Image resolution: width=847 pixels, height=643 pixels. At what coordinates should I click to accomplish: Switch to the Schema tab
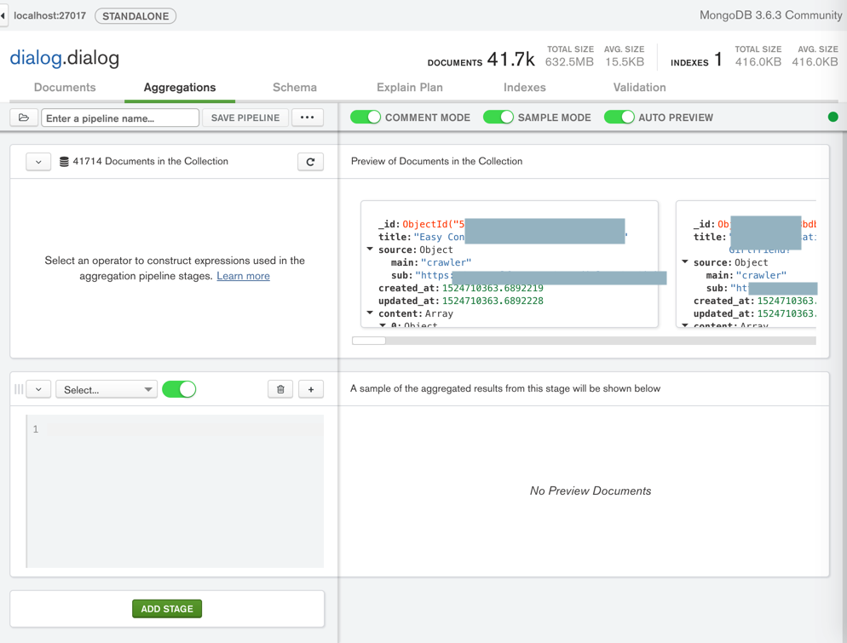(x=295, y=88)
